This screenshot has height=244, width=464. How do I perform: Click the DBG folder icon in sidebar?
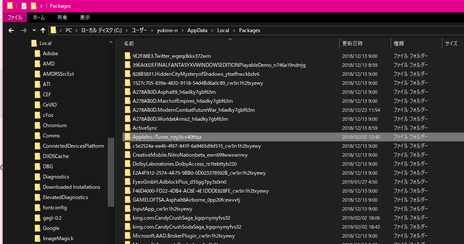tap(37, 167)
